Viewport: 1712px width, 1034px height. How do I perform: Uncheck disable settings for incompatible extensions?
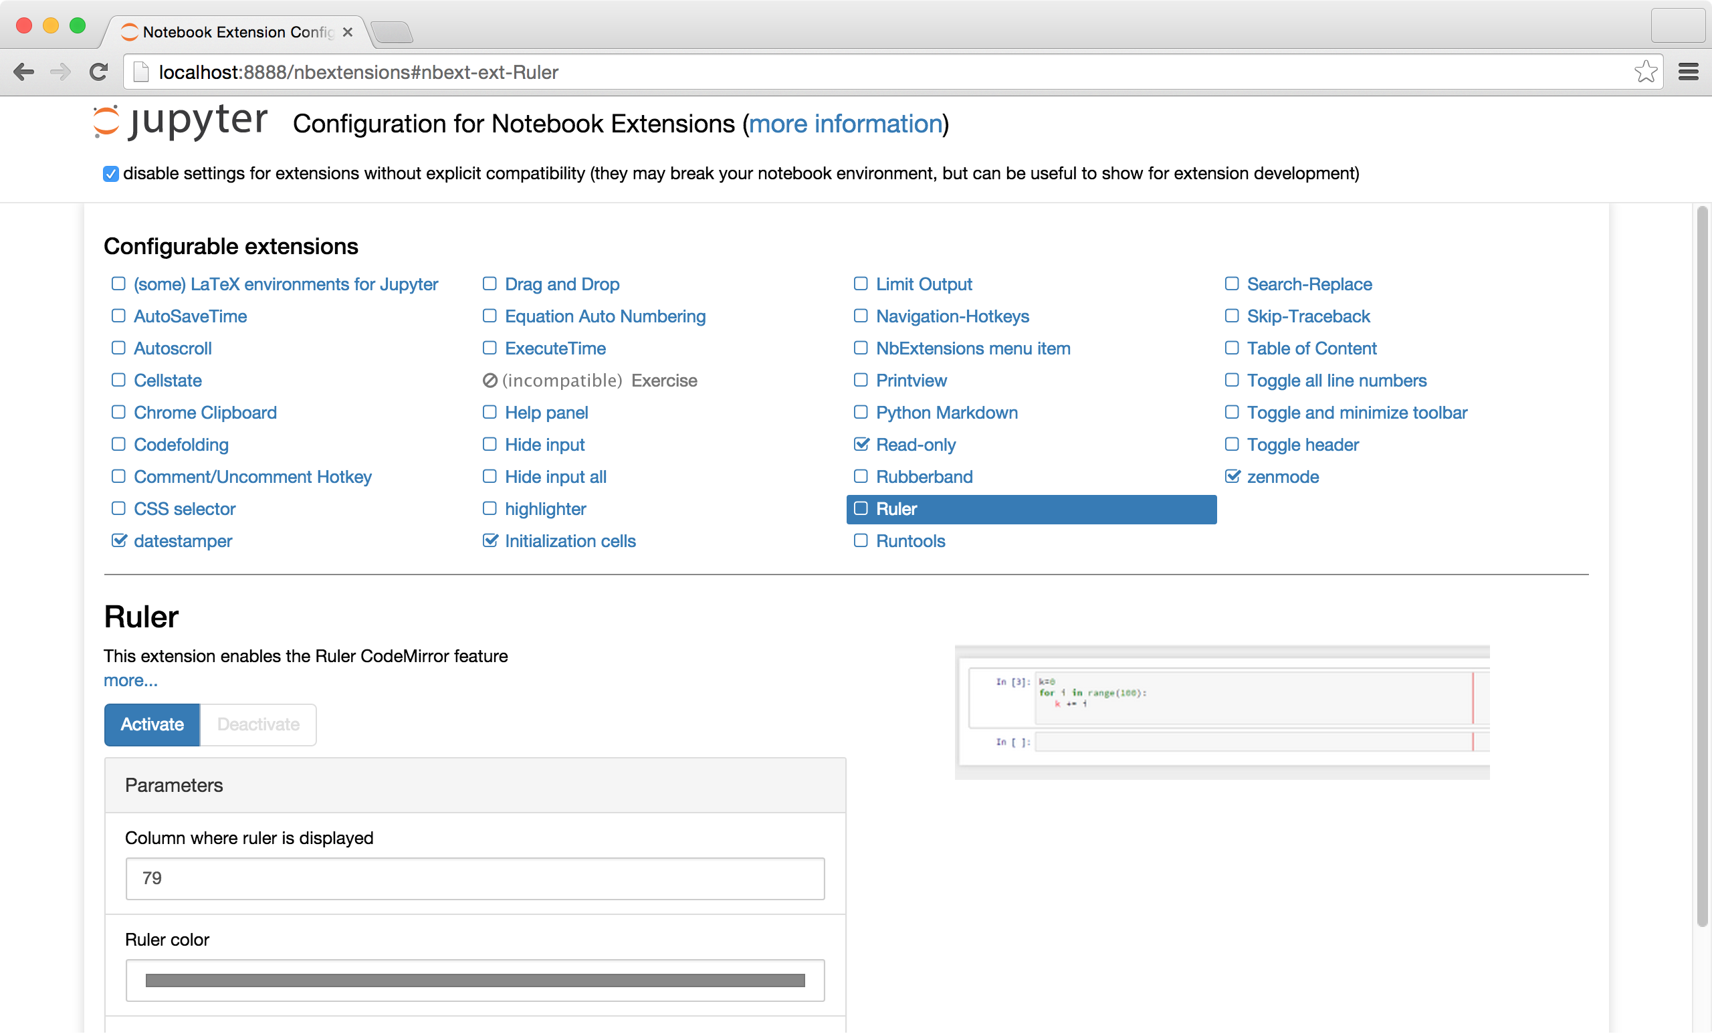110,174
